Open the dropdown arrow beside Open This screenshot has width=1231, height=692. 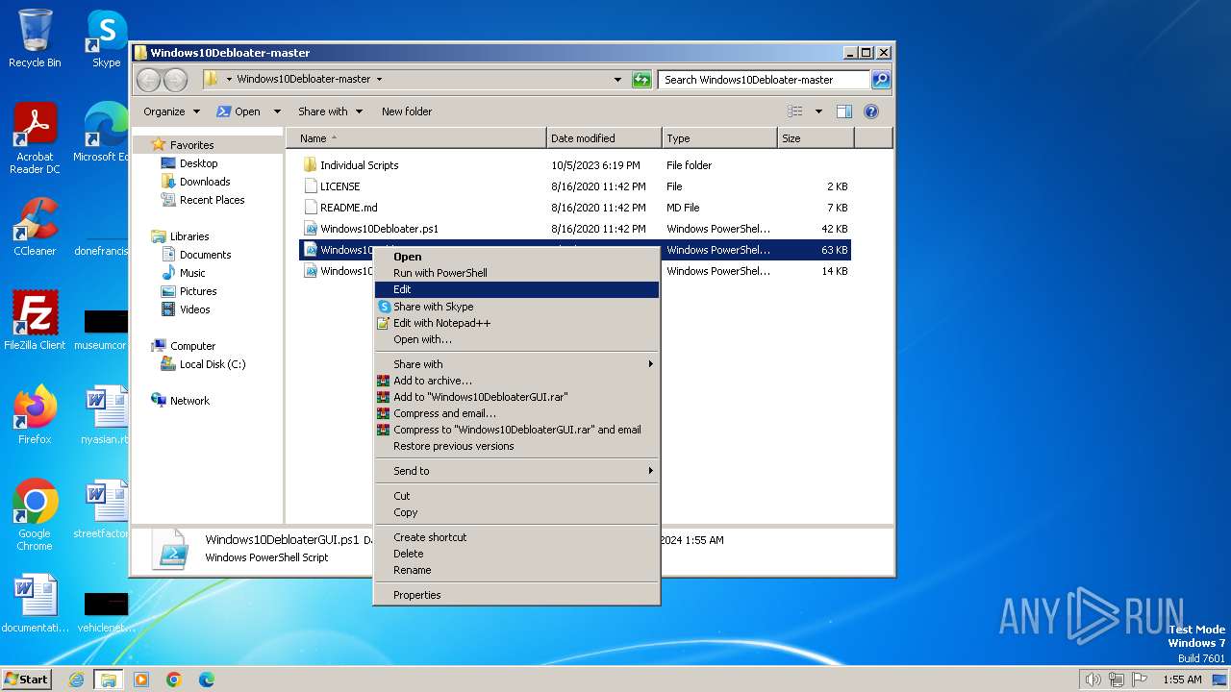(277, 111)
